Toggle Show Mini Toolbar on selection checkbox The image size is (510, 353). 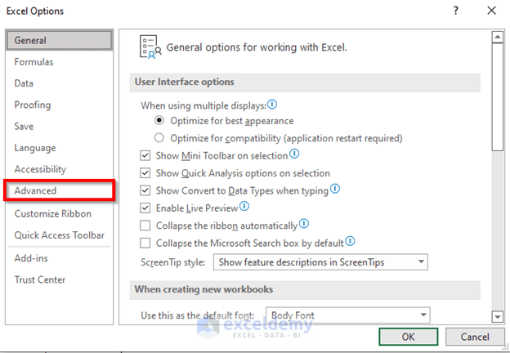coord(145,155)
